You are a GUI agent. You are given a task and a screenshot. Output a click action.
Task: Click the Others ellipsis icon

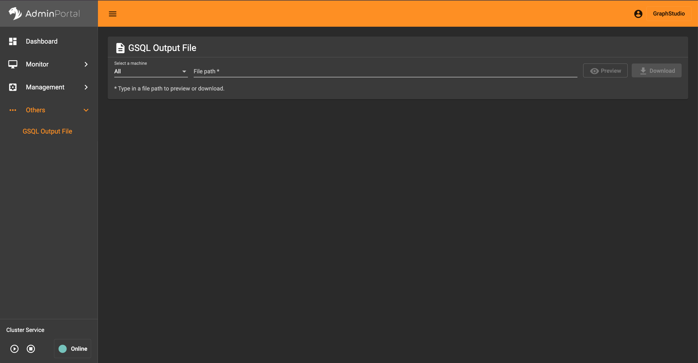13,110
